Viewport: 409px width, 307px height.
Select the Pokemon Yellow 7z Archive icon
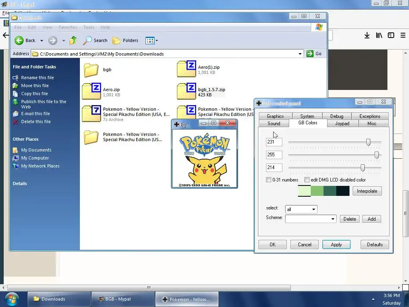pos(91,114)
